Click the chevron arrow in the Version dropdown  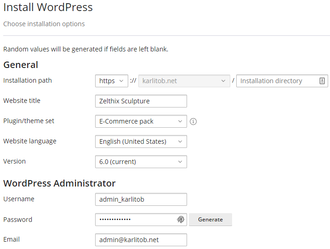pos(180,162)
